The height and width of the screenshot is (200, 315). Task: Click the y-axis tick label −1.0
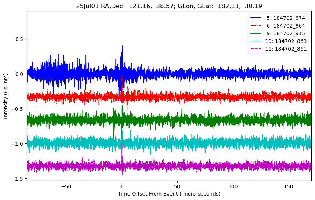[x=18, y=144]
